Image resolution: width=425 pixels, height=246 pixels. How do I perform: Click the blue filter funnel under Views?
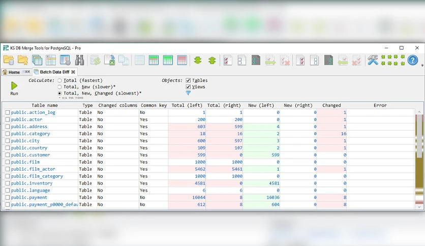click(188, 93)
